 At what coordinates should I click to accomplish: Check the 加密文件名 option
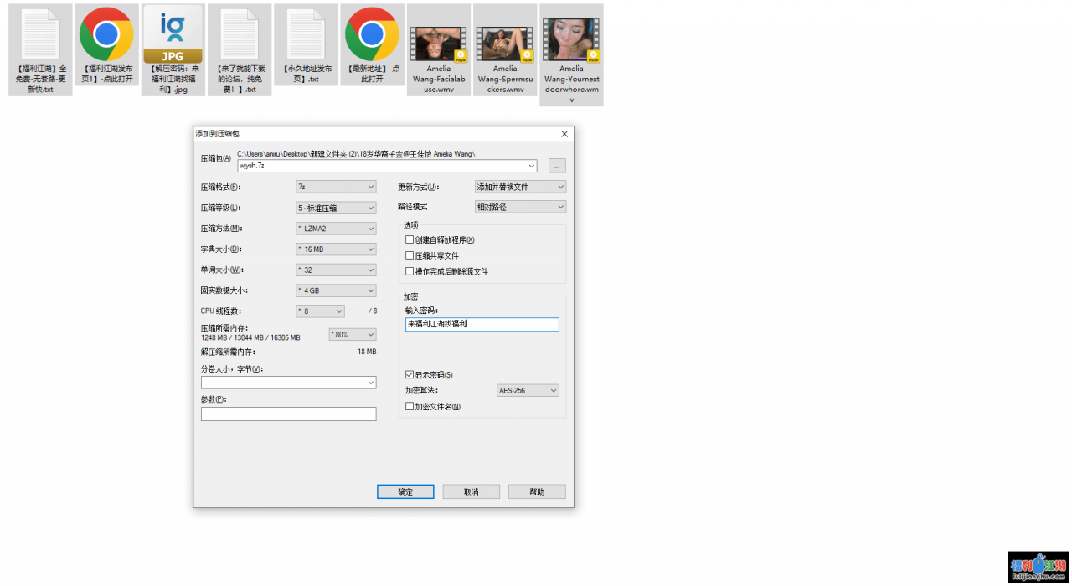tap(410, 407)
